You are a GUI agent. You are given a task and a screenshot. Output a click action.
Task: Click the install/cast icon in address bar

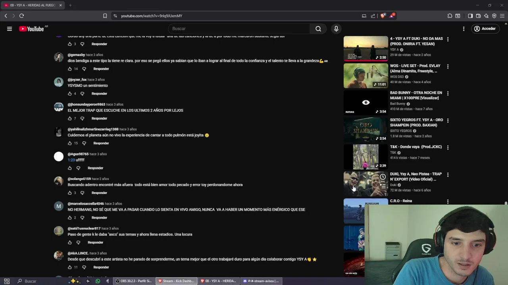coord(364,16)
